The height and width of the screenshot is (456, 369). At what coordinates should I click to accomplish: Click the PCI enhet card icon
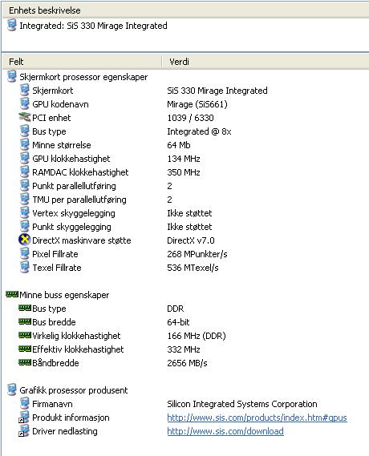coord(25,118)
